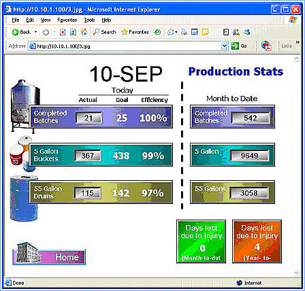Image resolution: width=305 pixels, height=291 pixels.
Task: Click the Home page toolbar icon
Action: pyautogui.click(x=84, y=32)
